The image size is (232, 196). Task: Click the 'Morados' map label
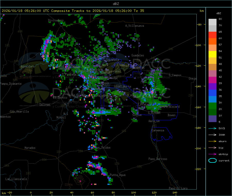point(30,148)
